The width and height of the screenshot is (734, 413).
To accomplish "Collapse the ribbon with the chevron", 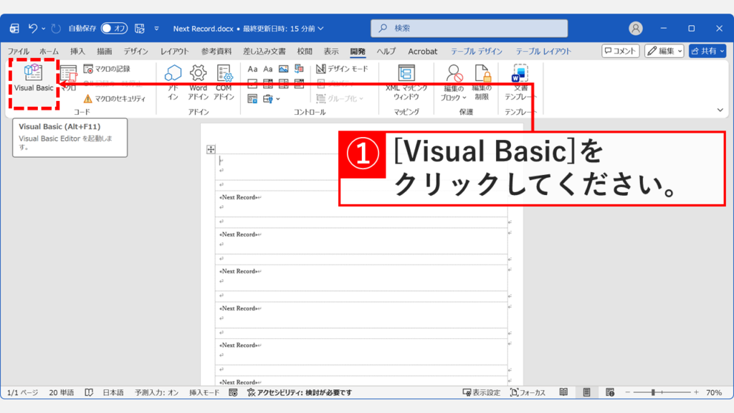I will [719, 108].
